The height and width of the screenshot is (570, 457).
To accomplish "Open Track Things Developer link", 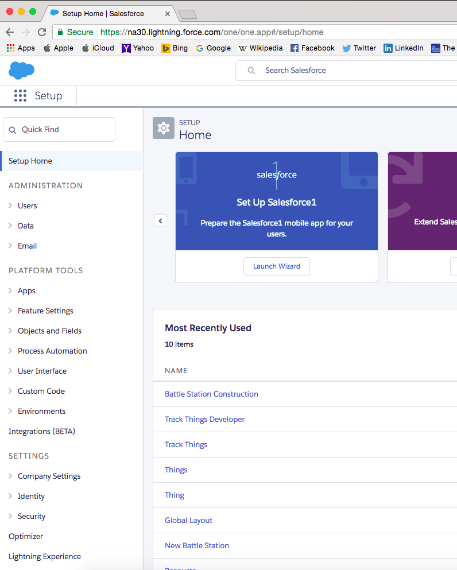I will pyautogui.click(x=205, y=419).
